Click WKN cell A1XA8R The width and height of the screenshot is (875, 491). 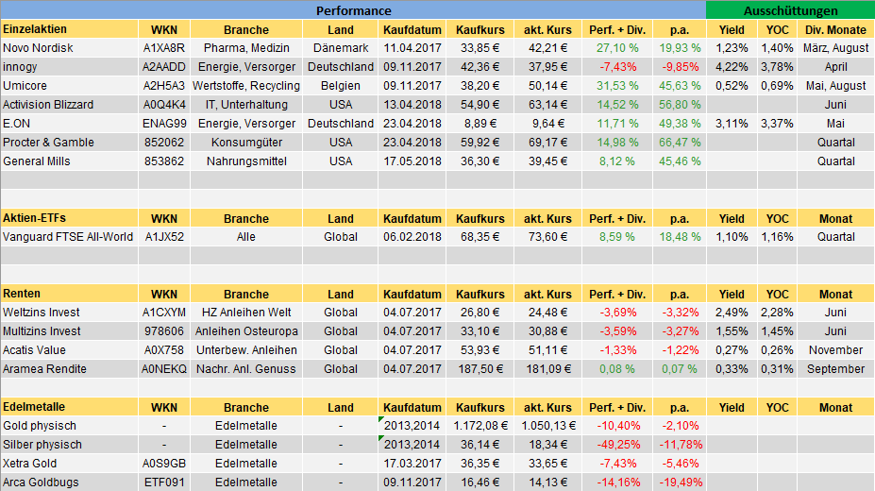(164, 48)
